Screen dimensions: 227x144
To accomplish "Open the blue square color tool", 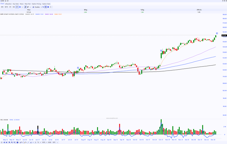I will [x=17, y=142].
